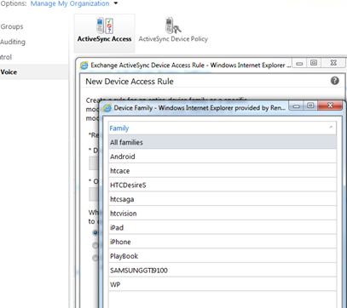Select the htcace family row
The width and height of the screenshot is (347, 308).
[223, 170]
